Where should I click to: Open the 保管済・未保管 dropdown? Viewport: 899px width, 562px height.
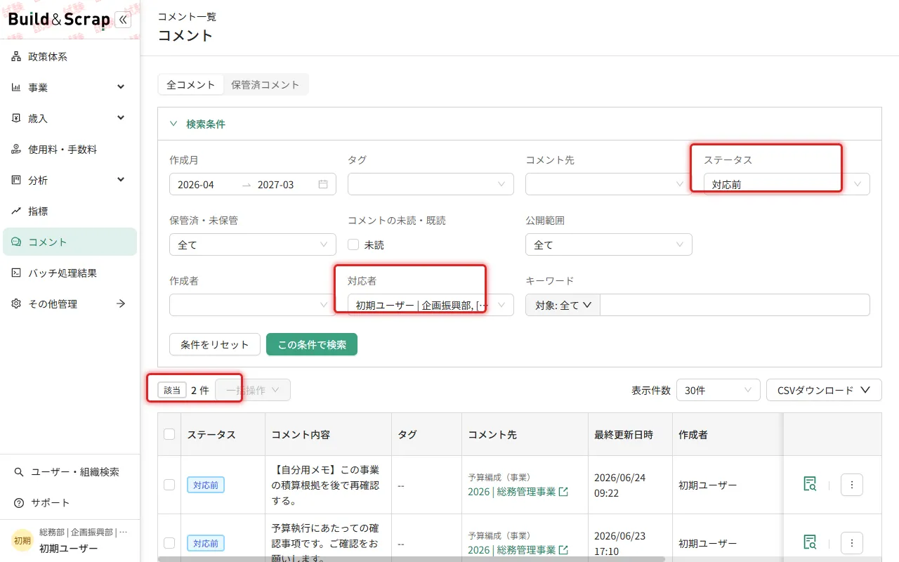[253, 244]
